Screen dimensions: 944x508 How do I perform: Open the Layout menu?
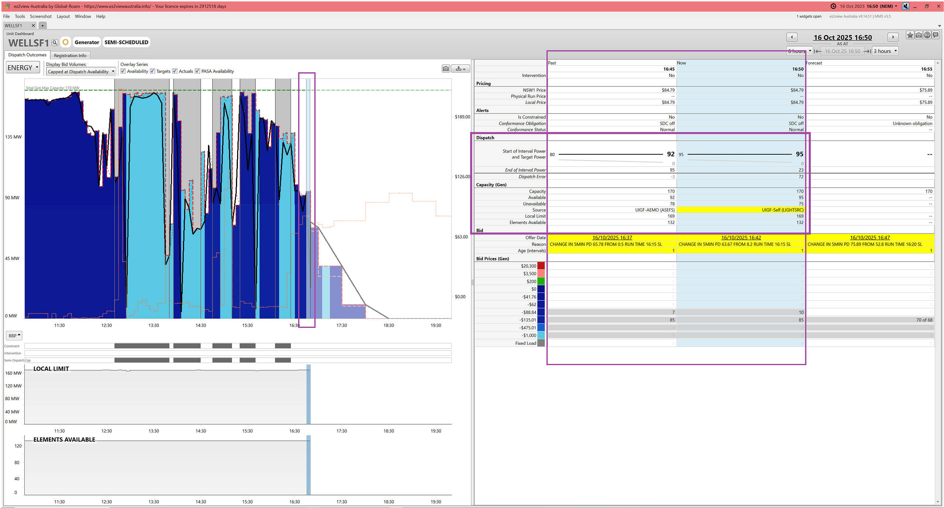click(63, 16)
